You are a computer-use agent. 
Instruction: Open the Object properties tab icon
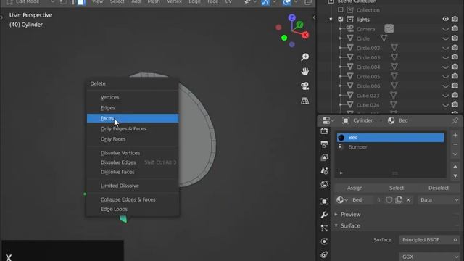pos(324,202)
